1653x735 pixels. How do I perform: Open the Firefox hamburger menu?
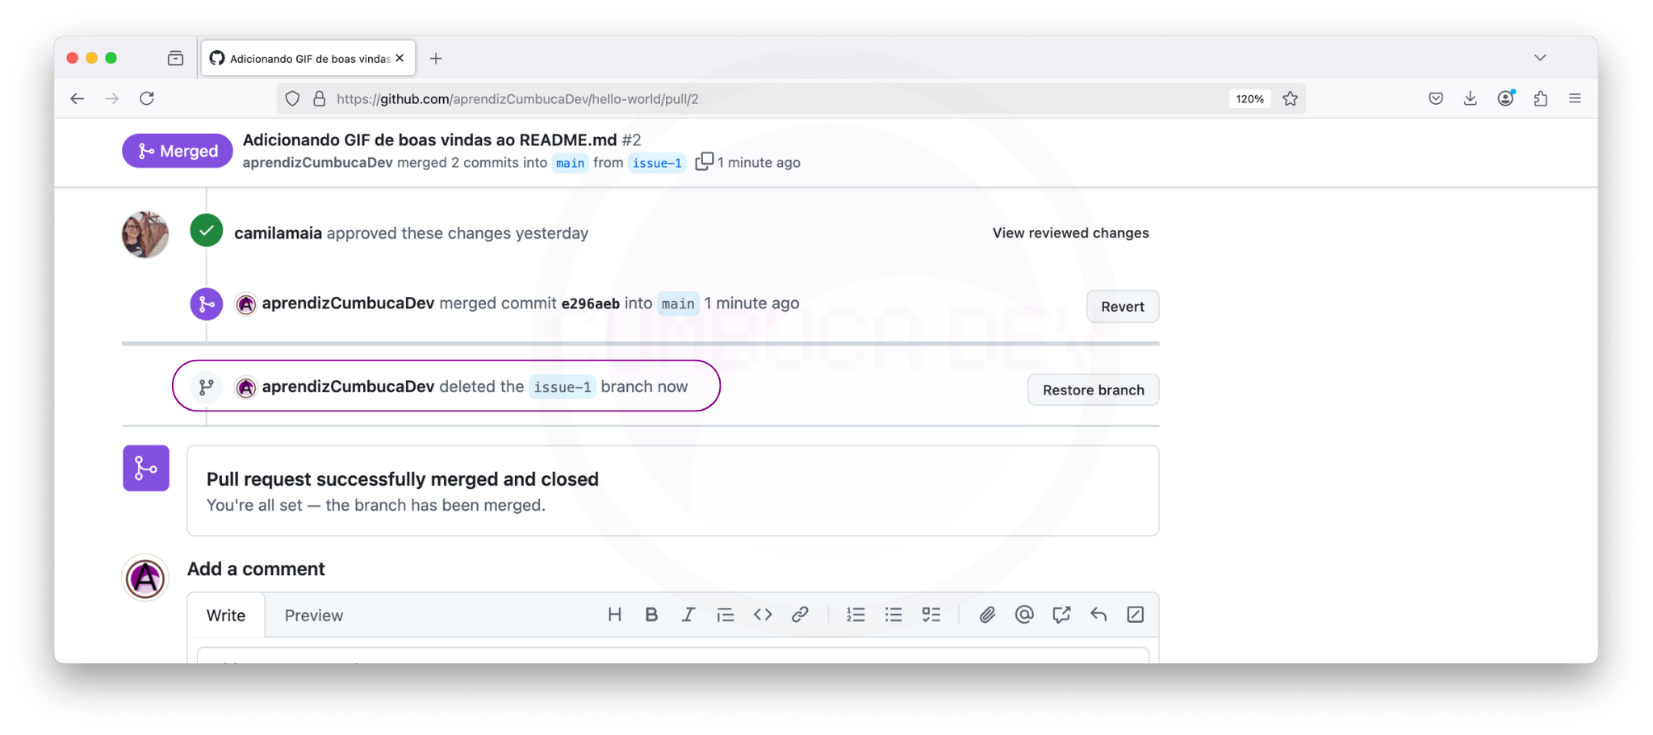pyautogui.click(x=1575, y=98)
